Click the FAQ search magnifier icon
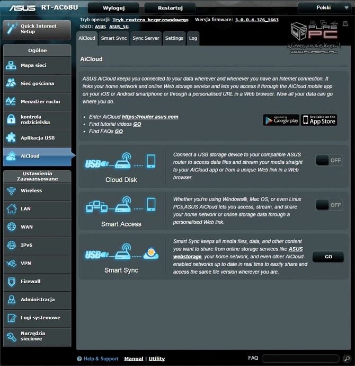Screen dimensions: 355x366 click(x=347, y=358)
